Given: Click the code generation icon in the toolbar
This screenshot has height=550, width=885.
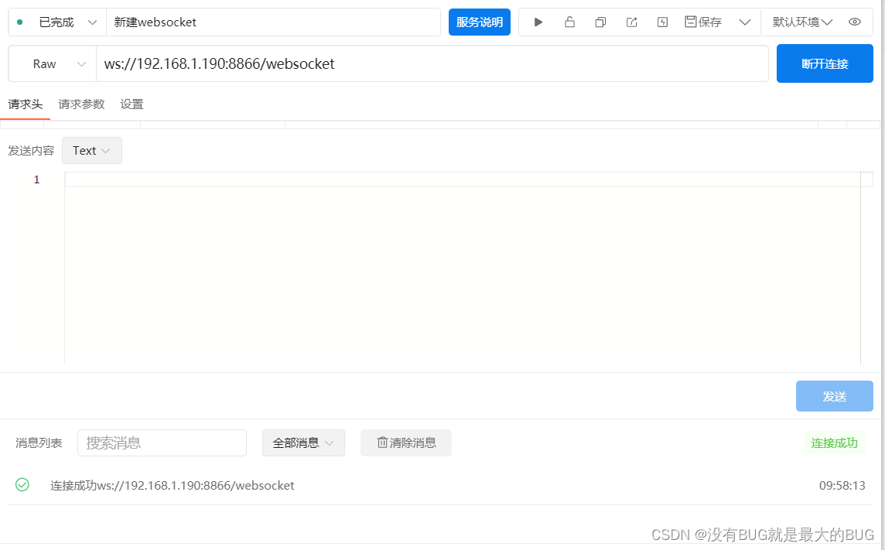Looking at the screenshot, I should [662, 22].
